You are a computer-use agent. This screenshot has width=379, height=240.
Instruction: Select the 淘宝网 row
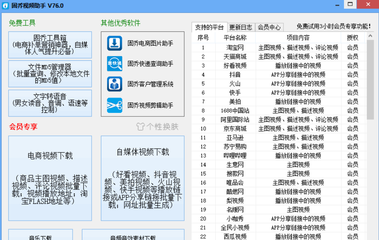[279, 47]
